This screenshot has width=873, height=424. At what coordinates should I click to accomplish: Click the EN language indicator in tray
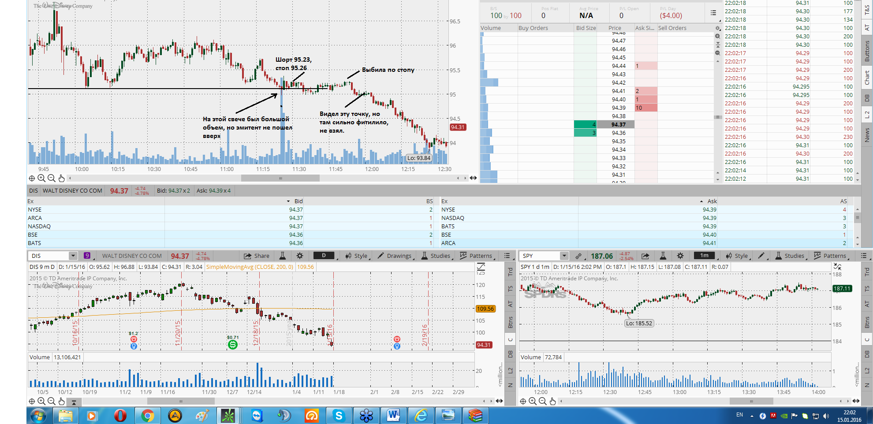pyautogui.click(x=740, y=415)
